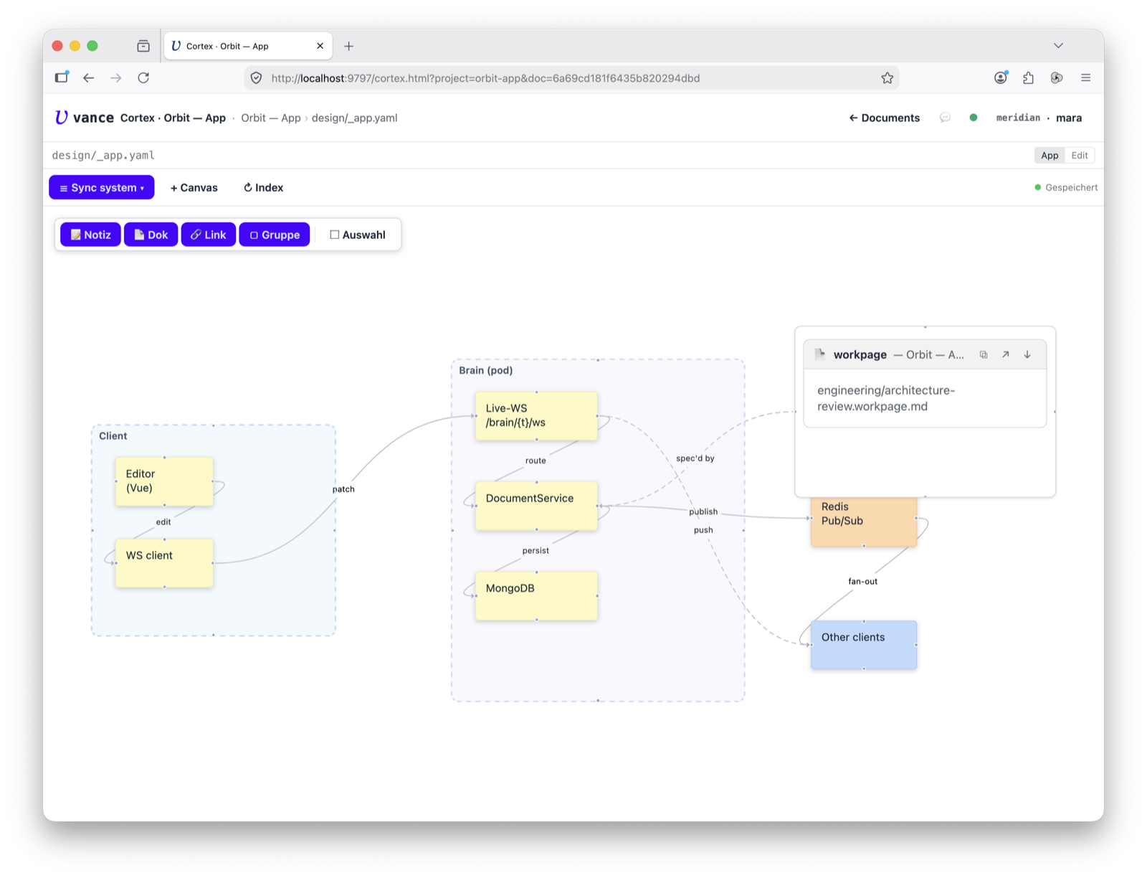This screenshot has height=878, width=1147.
Task: Click the design/_app.yaml breadcrumb
Action: (x=354, y=118)
